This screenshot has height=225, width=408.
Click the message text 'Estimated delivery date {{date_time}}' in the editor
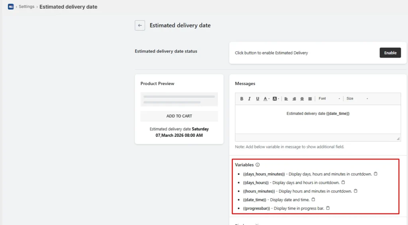(318, 113)
